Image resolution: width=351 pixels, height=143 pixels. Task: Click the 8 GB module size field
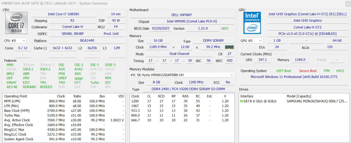tap(157, 82)
